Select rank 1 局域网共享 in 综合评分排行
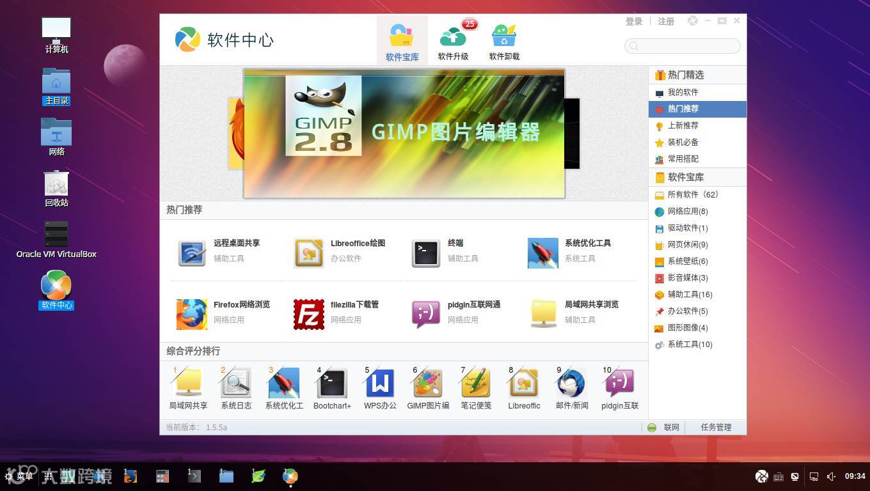Viewport: 870px width, 491px height. click(188, 388)
